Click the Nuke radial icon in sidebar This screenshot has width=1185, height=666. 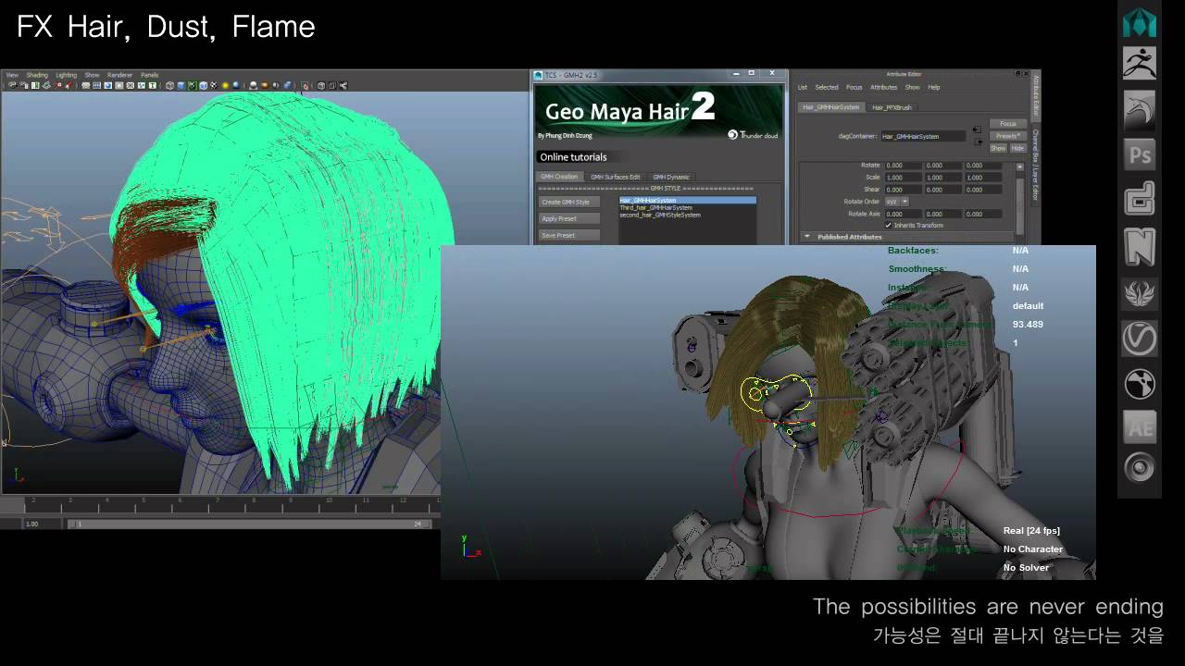point(1140,383)
